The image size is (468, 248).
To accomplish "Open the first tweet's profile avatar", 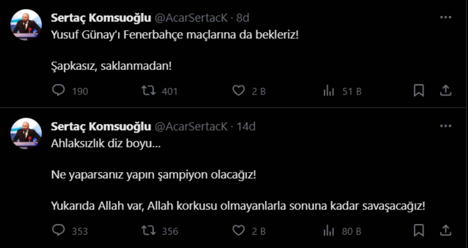I will click(26, 24).
